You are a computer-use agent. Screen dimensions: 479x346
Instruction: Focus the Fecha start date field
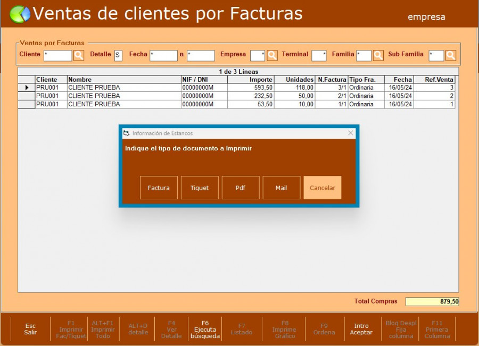pyautogui.click(x=163, y=55)
